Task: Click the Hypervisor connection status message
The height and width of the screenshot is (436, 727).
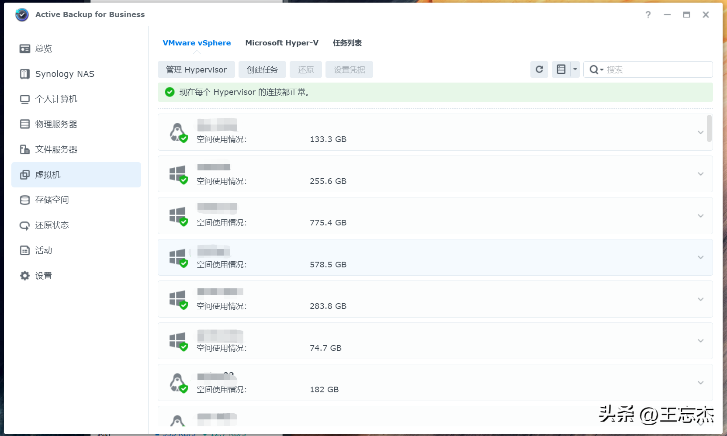Action: [245, 92]
